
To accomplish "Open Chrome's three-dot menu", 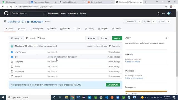I will pos(175,7).
